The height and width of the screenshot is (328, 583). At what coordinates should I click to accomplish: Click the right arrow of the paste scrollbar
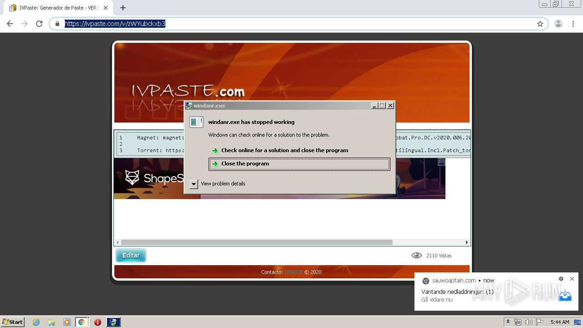(x=466, y=242)
